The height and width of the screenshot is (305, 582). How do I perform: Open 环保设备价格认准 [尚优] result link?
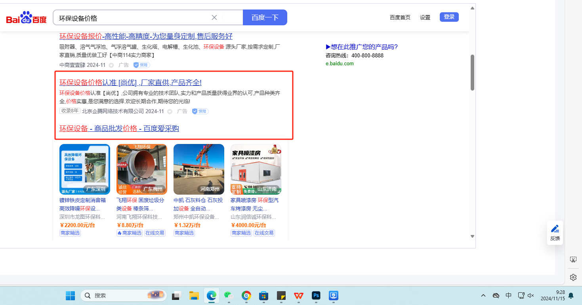click(x=131, y=83)
